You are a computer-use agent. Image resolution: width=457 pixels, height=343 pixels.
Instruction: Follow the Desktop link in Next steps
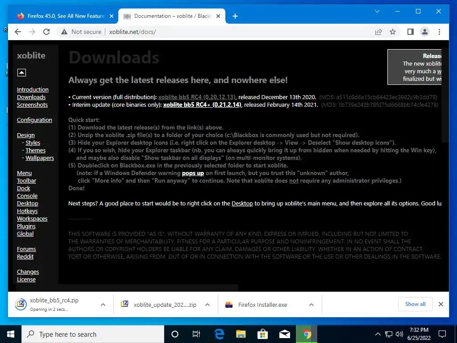pos(242,203)
